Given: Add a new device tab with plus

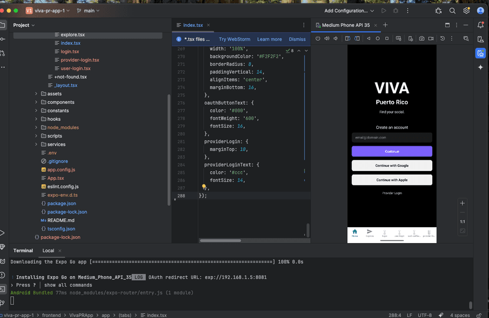Looking at the screenshot, I should 385,25.
